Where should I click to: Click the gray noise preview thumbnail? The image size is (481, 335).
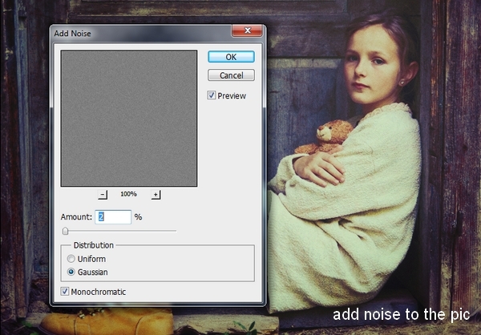pos(129,118)
